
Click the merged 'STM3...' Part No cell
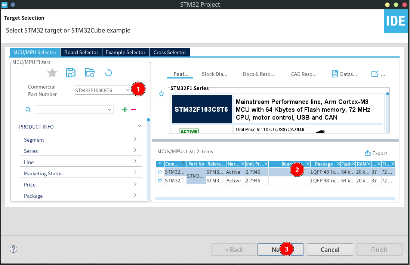pyautogui.click(x=196, y=176)
